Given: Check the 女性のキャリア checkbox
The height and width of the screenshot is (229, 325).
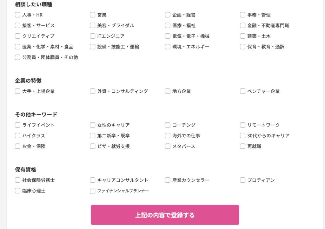Looking at the screenshot, I should [93, 125].
